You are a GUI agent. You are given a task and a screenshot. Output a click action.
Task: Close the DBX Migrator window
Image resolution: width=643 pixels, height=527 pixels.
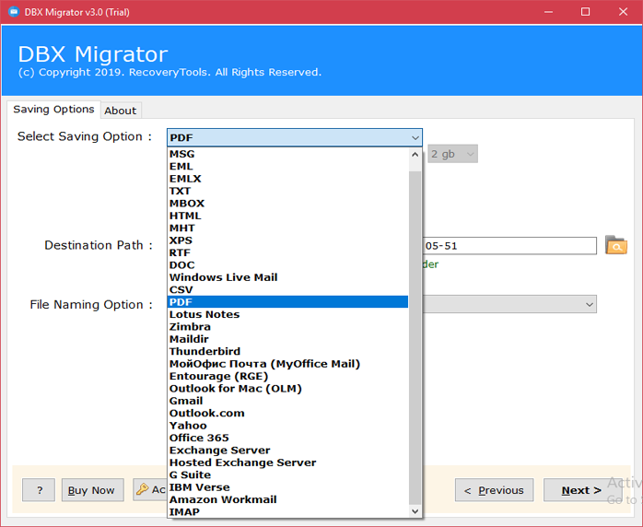pos(624,12)
